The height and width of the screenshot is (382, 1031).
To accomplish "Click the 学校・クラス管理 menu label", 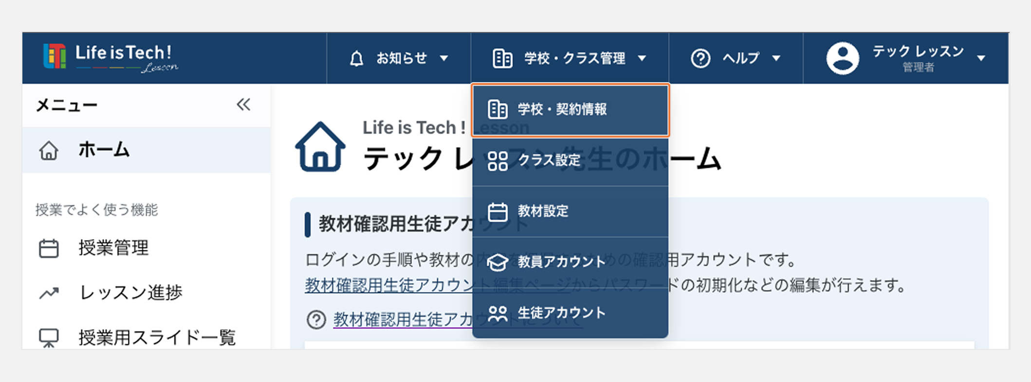I will pyautogui.click(x=575, y=59).
